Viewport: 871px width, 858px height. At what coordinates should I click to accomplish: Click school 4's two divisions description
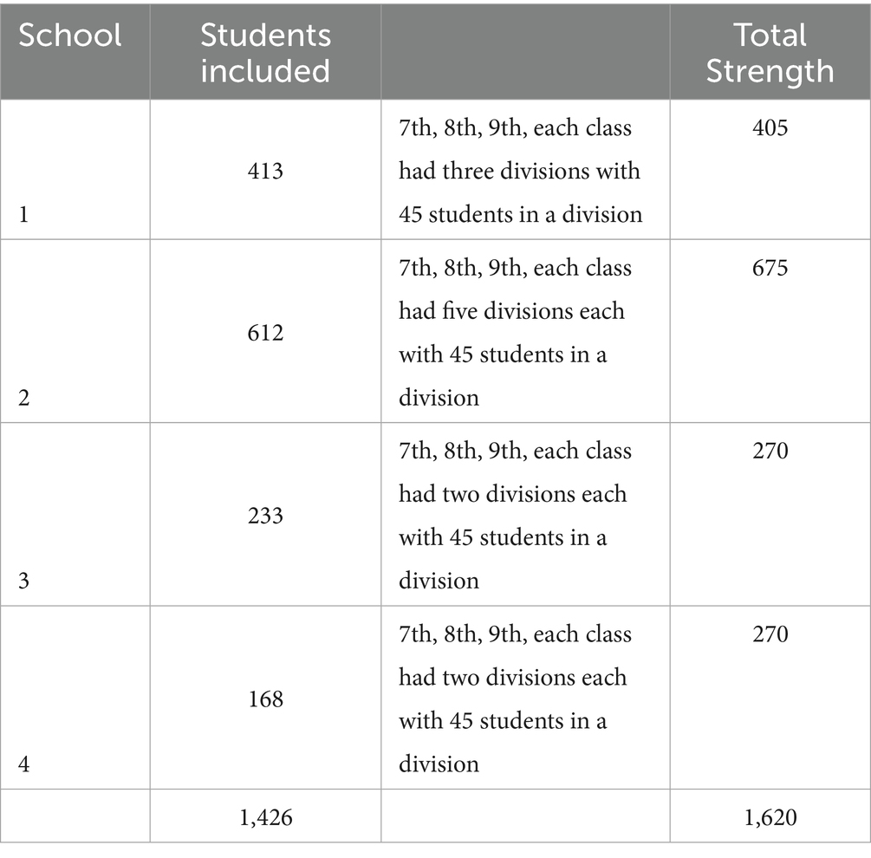515,699
